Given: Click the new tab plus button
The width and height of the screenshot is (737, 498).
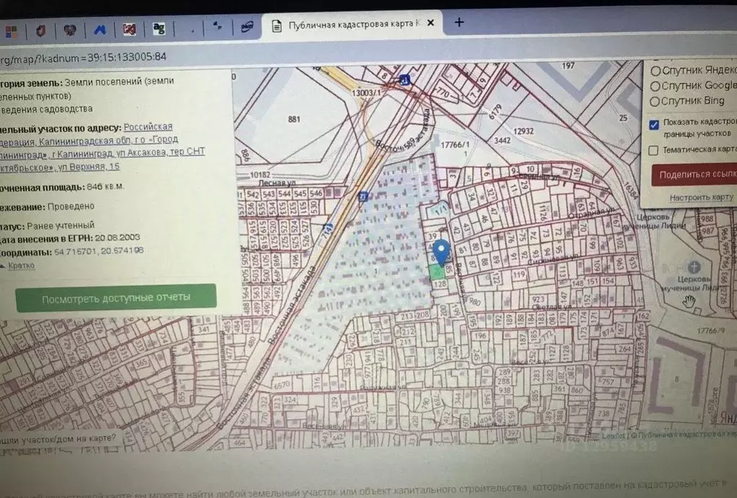Looking at the screenshot, I should [x=459, y=22].
